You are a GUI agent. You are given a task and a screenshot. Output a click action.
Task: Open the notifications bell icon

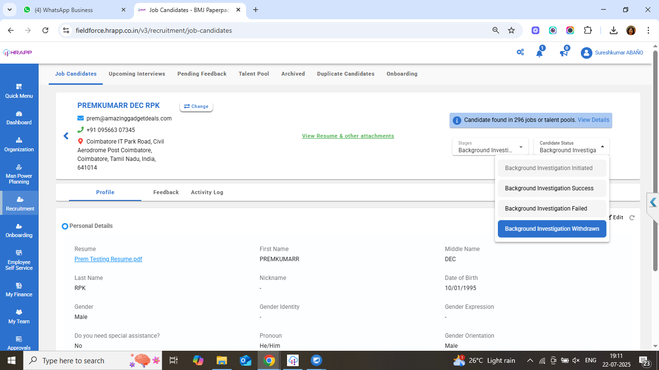click(x=539, y=53)
